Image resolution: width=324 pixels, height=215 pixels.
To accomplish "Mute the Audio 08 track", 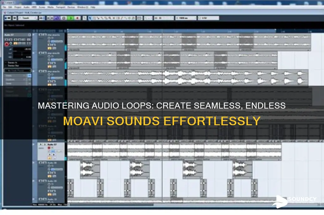I will (x=40, y=163).
